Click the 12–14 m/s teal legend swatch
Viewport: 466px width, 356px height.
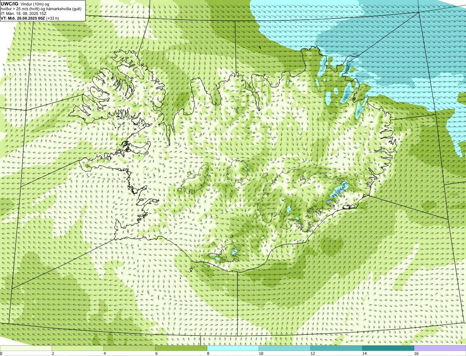(x=336, y=348)
